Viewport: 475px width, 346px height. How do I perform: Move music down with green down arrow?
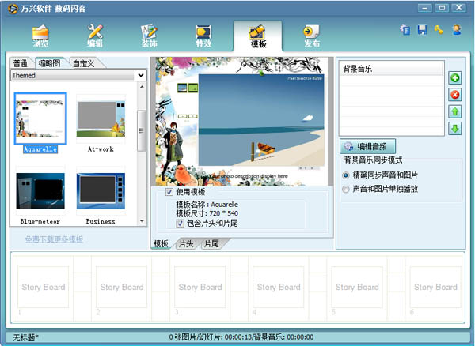pos(455,129)
